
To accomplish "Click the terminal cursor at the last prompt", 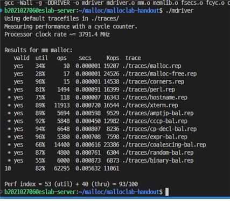I will [x=167, y=192].
